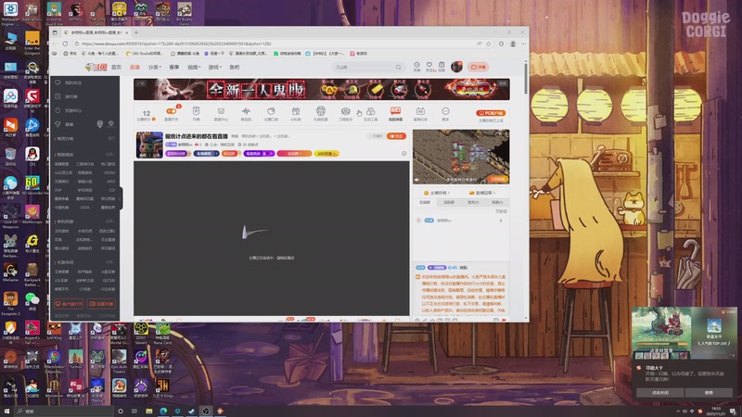742x417 pixels.
Task: Expand the 分类 category dropdown
Action: pyautogui.click(x=155, y=67)
